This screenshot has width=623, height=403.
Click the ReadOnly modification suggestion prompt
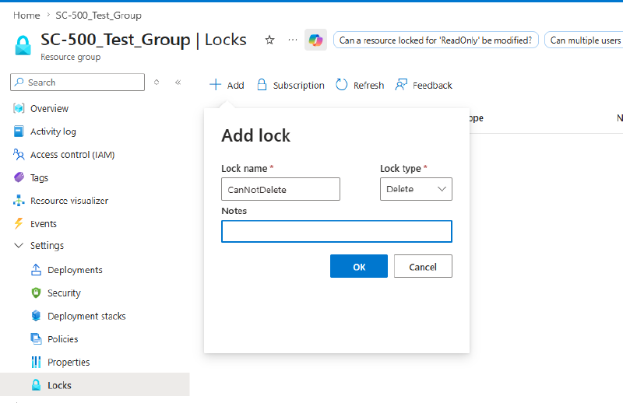pyautogui.click(x=435, y=40)
